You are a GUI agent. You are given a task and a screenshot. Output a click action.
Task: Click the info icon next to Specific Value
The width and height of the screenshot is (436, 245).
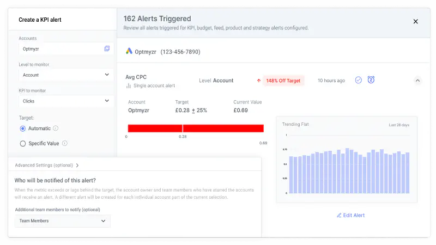(64, 143)
